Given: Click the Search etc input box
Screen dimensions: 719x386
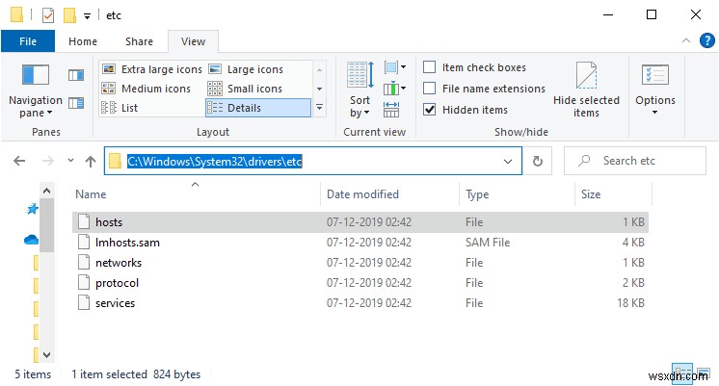Looking at the screenshot, I should coord(636,161).
